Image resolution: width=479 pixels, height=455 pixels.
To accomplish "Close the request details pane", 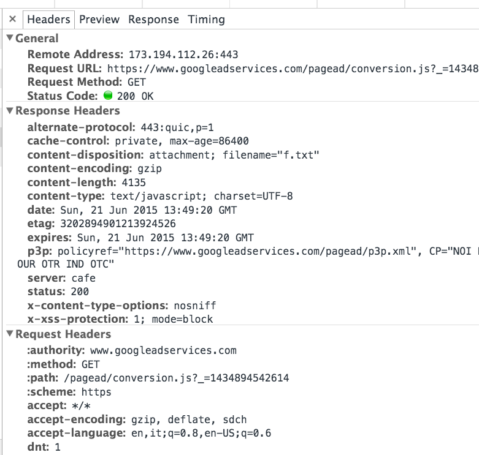I will [12, 19].
